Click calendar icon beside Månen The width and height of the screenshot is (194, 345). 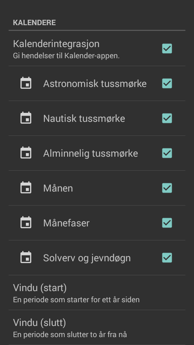tap(26, 188)
